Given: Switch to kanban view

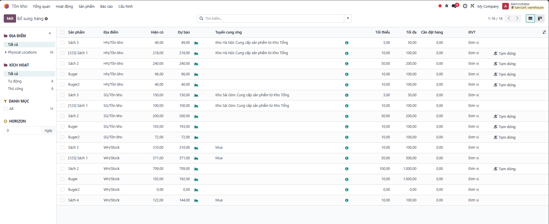Looking at the screenshot, I should coord(540,18).
